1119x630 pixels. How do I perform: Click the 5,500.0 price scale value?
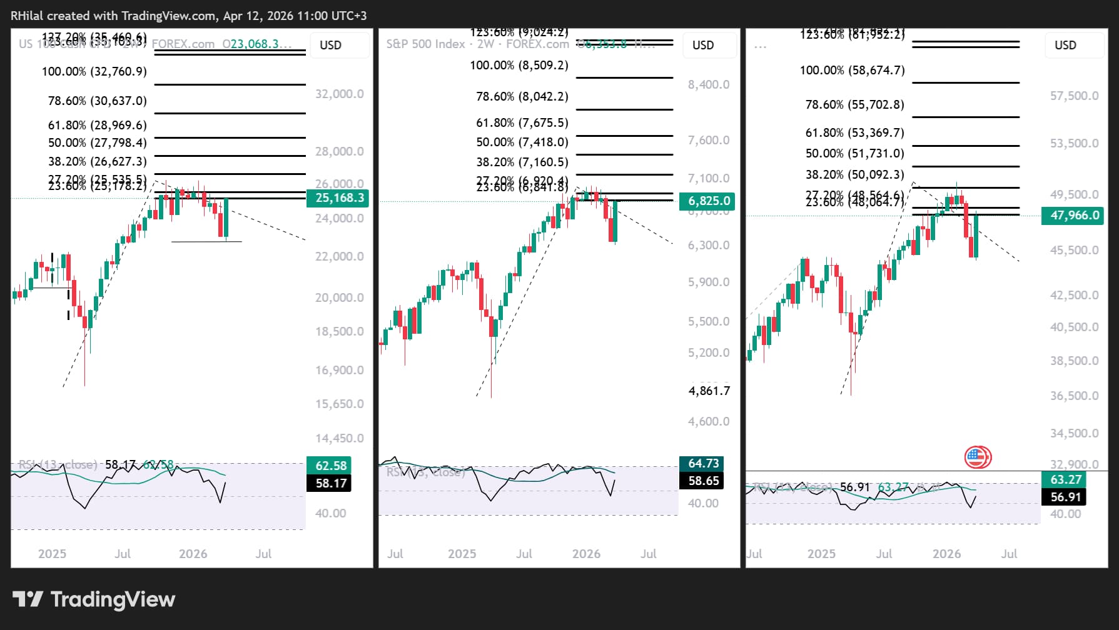pos(709,321)
